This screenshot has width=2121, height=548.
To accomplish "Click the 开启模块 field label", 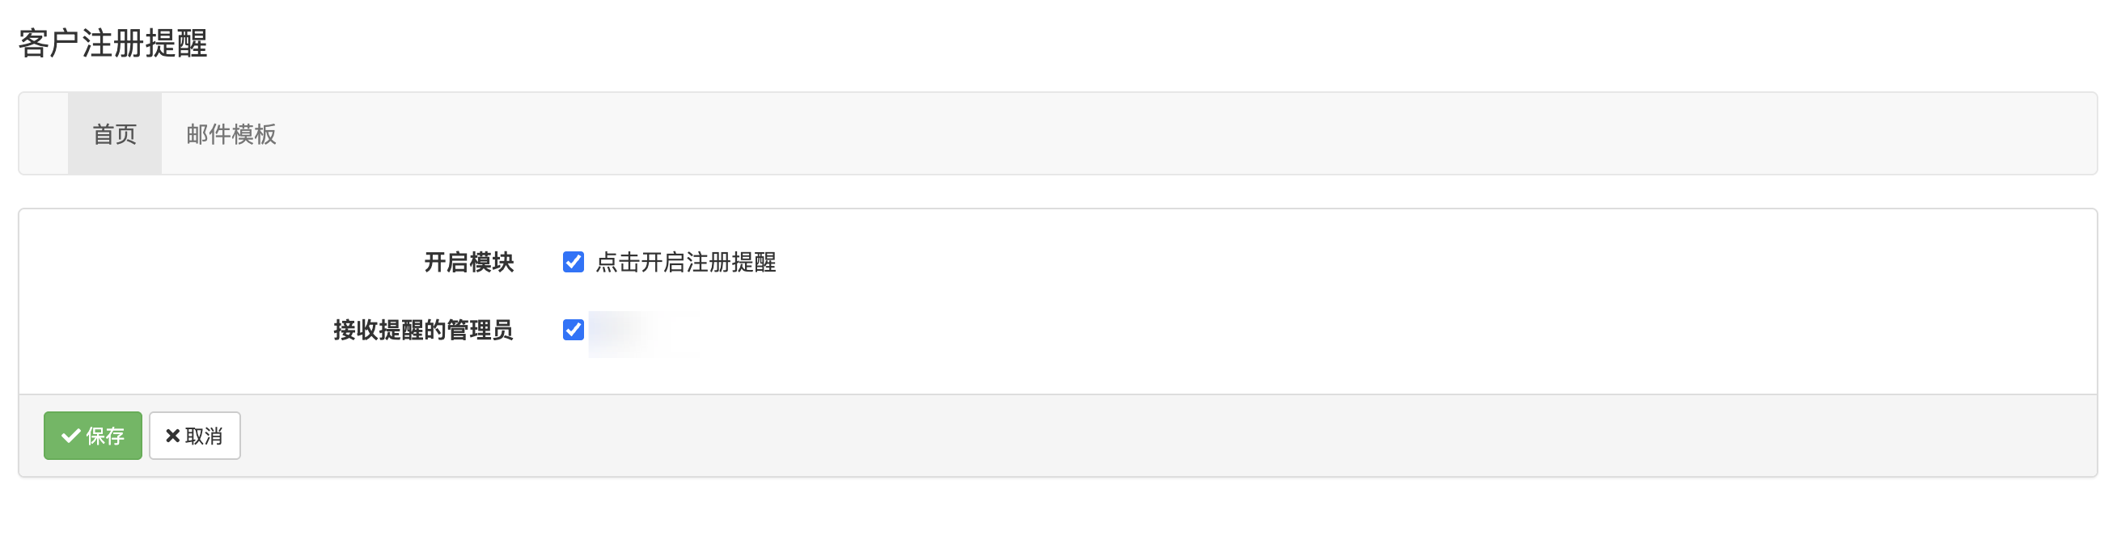I will [x=468, y=263].
